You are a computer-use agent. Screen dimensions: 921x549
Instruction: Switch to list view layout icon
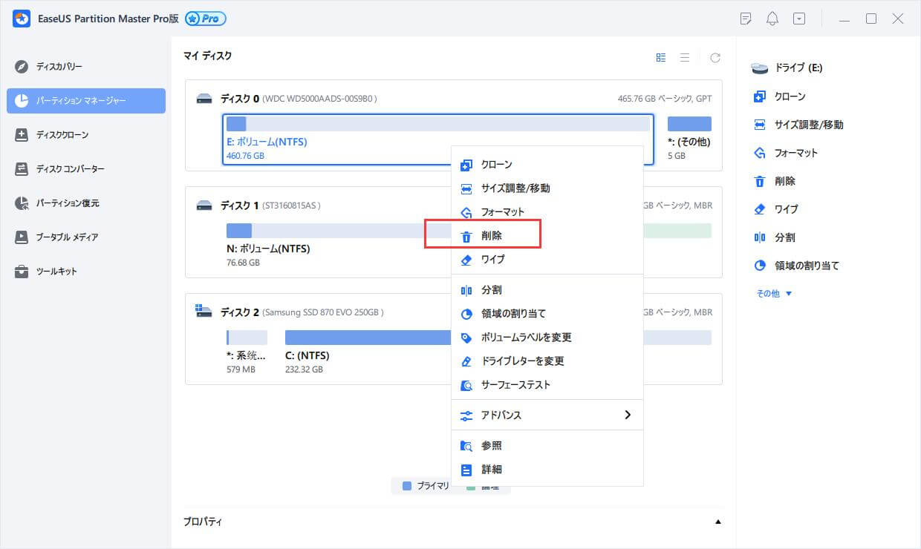click(685, 57)
